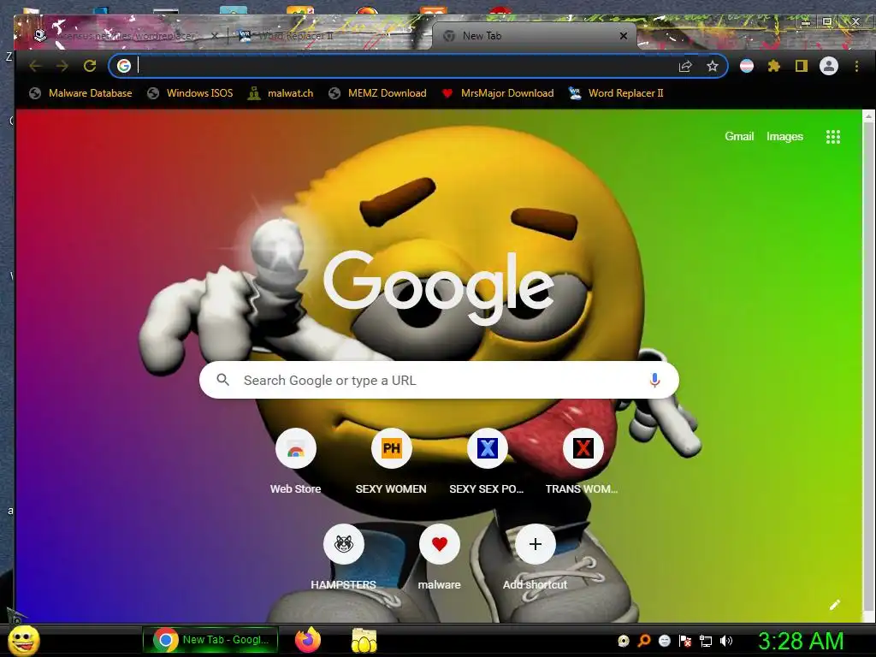Close the New Tab tab
This screenshot has width=876, height=657.
click(624, 36)
